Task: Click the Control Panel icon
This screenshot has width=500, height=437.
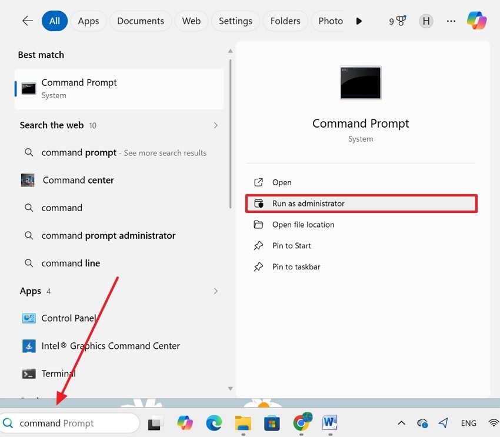Action: [29, 318]
